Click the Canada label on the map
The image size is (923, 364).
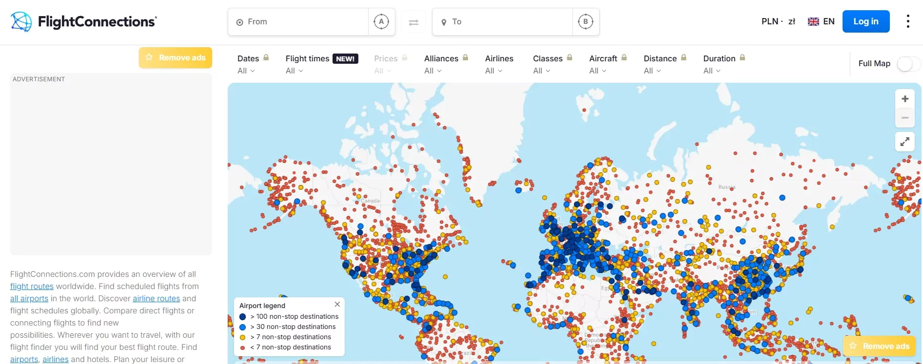pyautogui.click(x=370, y=200)
